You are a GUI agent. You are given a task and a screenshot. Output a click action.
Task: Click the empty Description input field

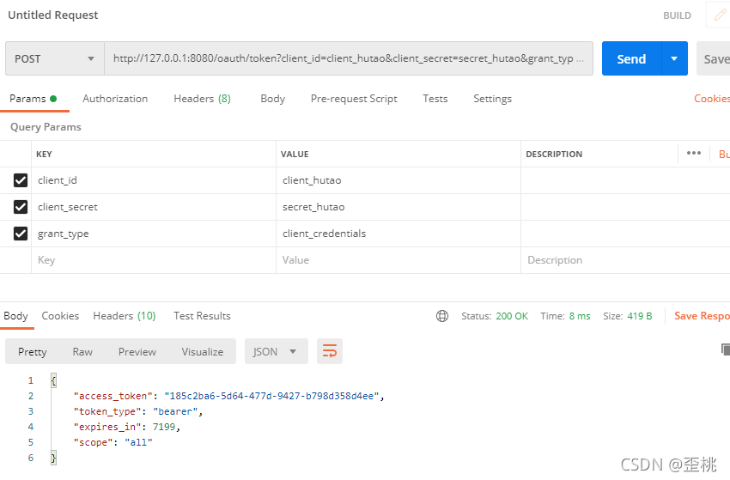coord(625,260)
